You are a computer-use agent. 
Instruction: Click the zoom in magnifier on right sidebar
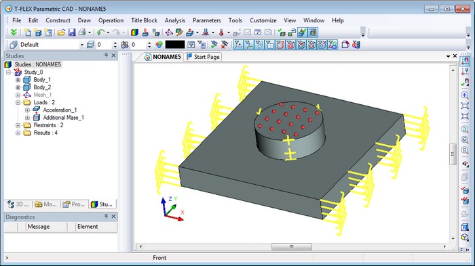[465, 95]
